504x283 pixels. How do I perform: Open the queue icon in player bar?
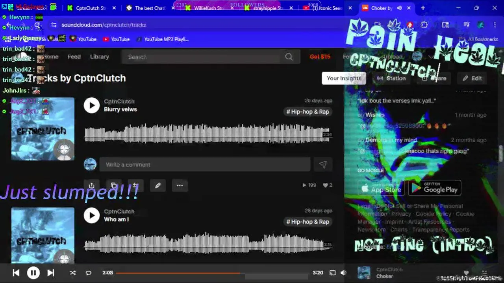(x=485, y=272)
